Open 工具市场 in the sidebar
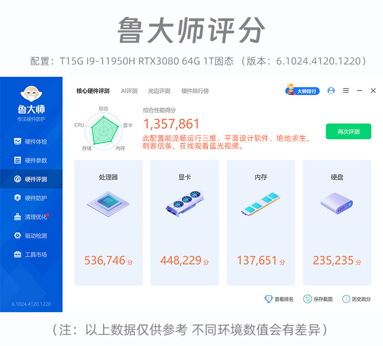Viewport: 383px width, 346px height. (x=31, y=254)
